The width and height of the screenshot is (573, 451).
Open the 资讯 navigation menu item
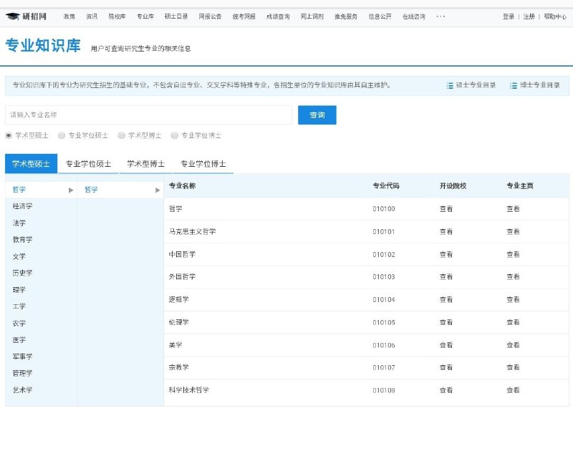coord(92,16)
